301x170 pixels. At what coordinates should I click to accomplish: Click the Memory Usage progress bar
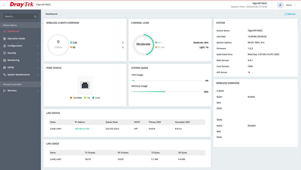(167, 92)
